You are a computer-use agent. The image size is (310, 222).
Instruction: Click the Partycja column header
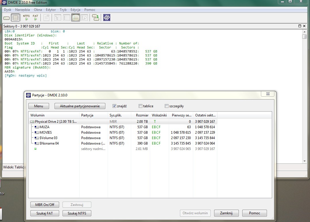[94, 115]
